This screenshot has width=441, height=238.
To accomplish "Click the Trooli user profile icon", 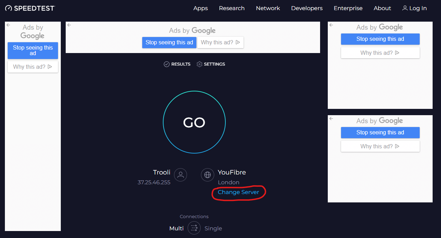I will (x=181, y=175).
